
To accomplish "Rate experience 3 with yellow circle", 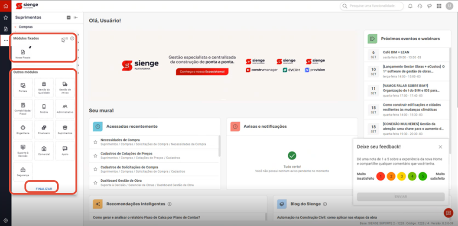I will [402, 176].
